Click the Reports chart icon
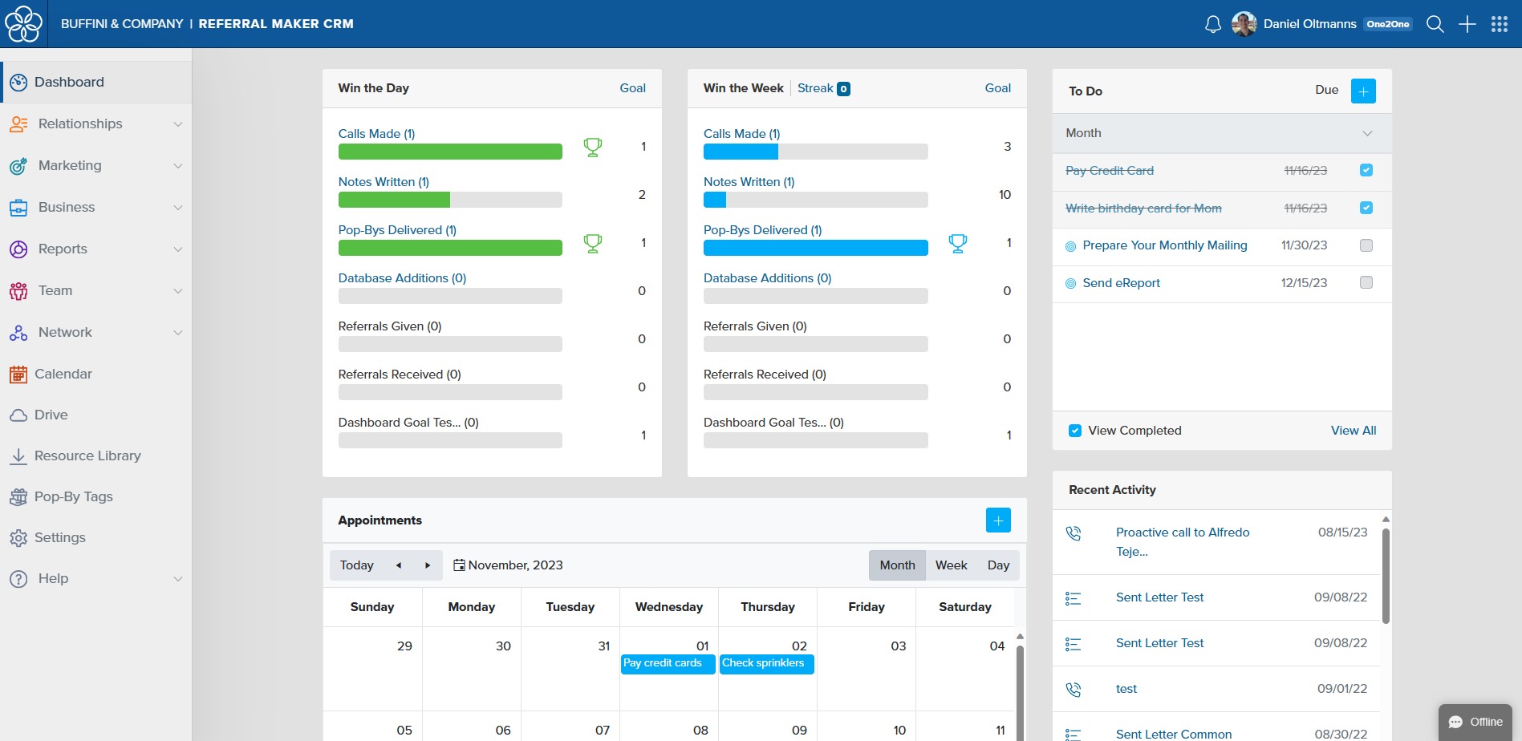 [18, 249]
